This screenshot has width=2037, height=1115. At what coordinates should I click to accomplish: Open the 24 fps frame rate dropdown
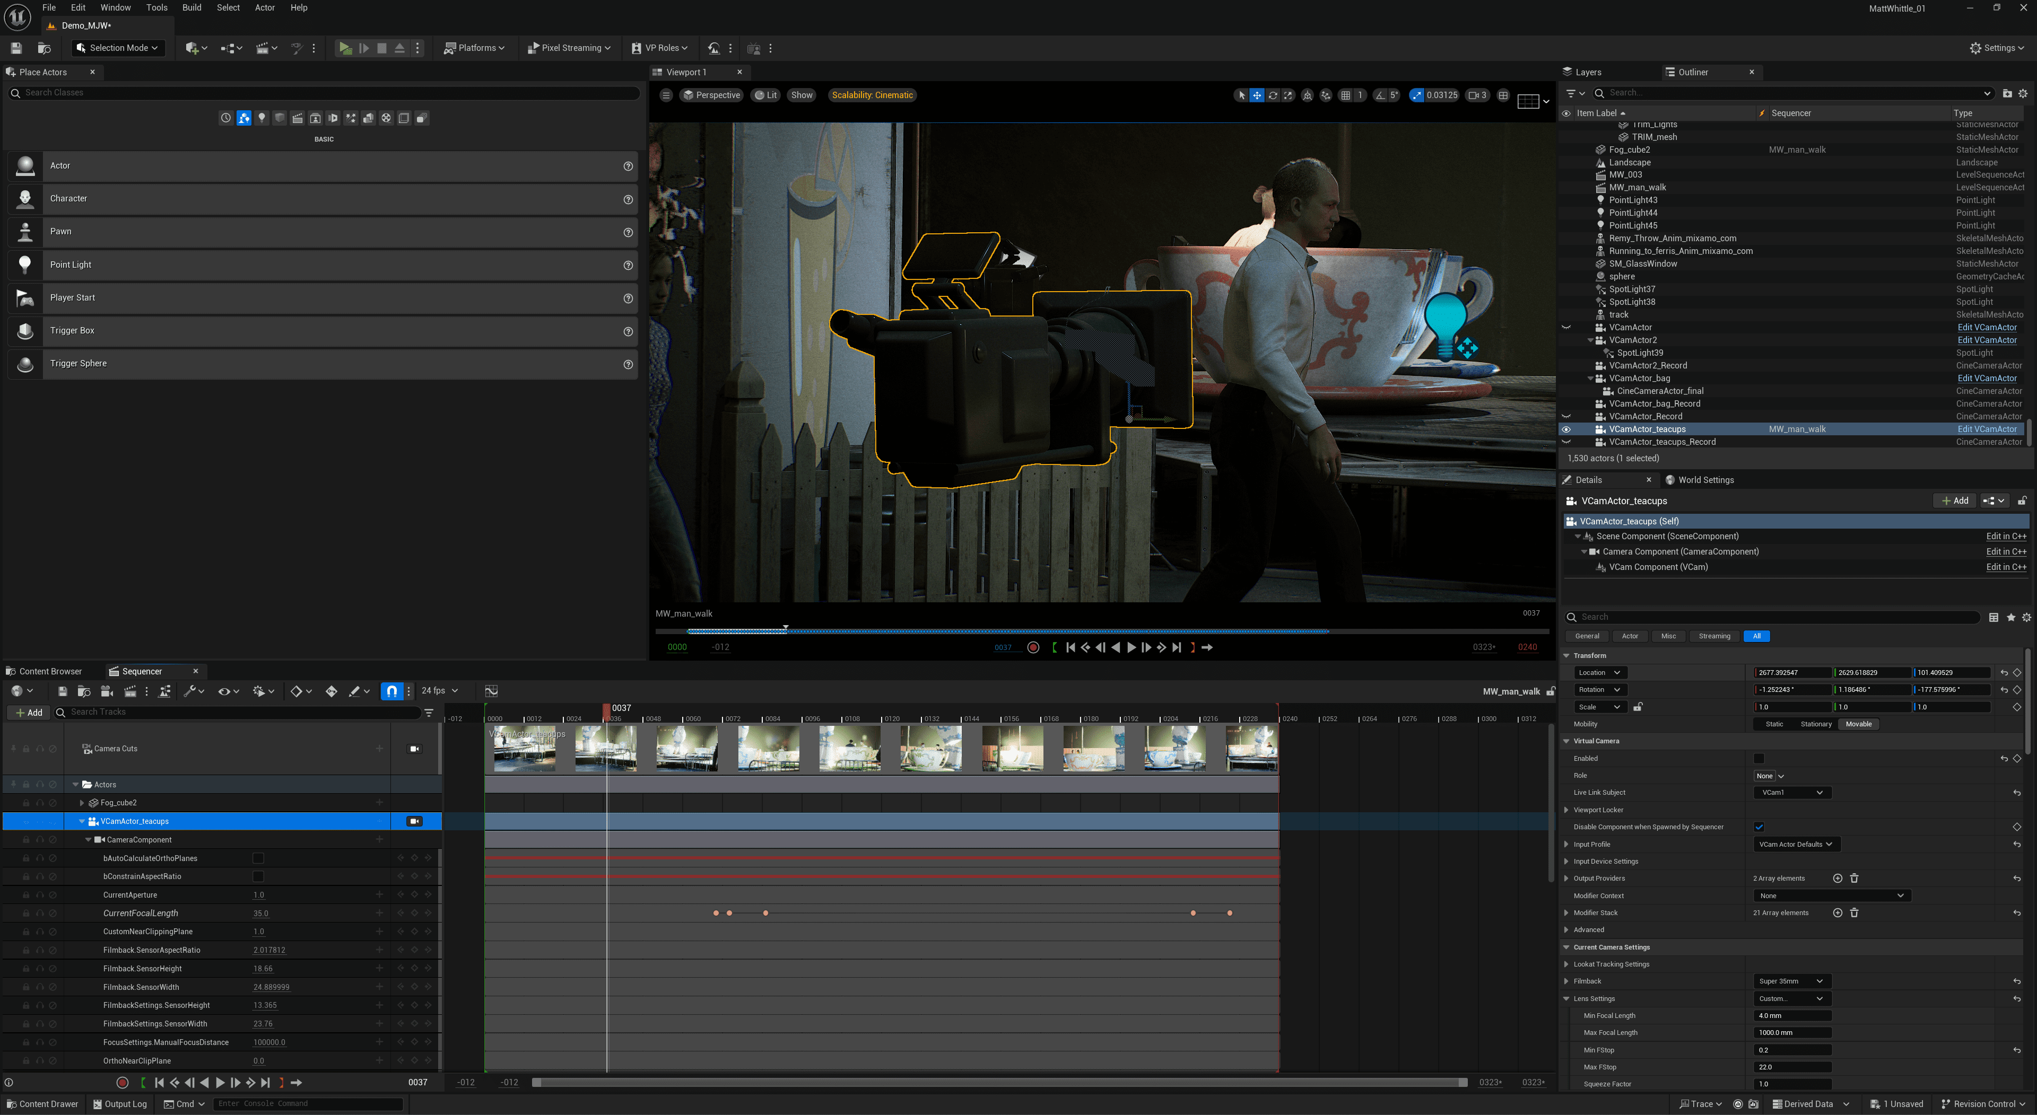pyautogui.click(x=440, y=691)
